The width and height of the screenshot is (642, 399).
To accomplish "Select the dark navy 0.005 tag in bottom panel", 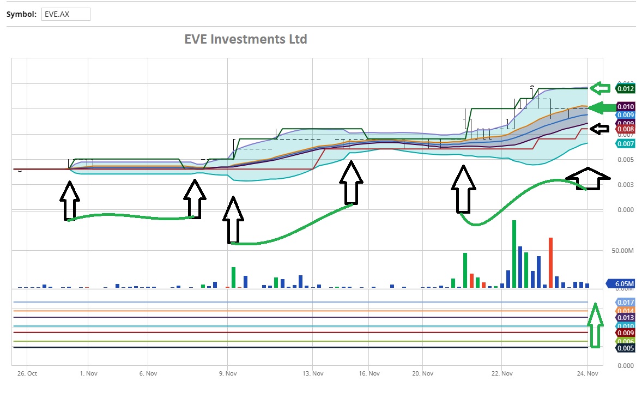I will point(625,348).
